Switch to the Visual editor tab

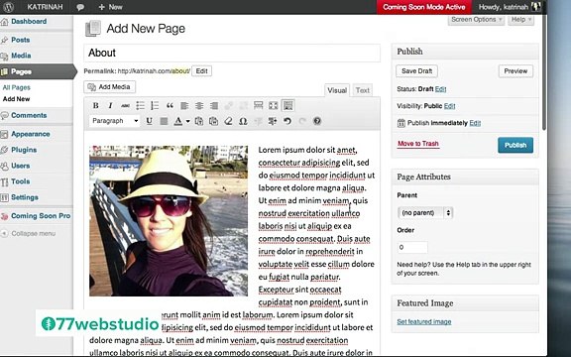pyautogui.click(x=337, y=90)
